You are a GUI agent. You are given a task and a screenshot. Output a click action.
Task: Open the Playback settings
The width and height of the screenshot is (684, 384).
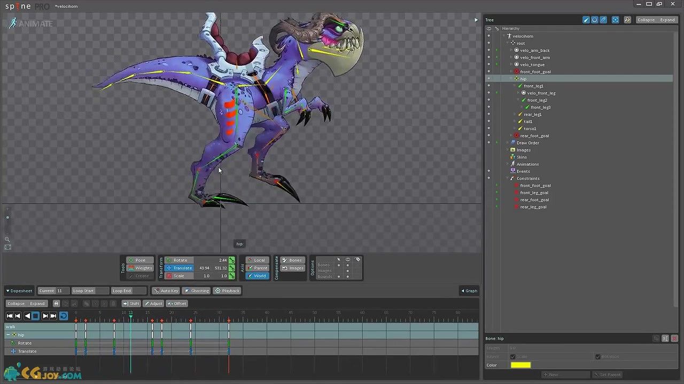[x=228, y=291]
